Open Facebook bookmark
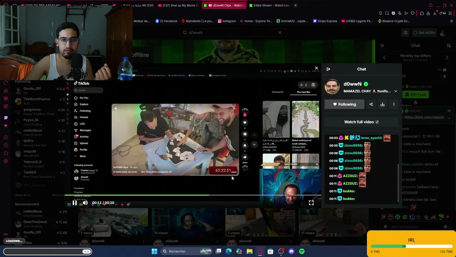This screenshot has height=257, width=456. (166, 21)
